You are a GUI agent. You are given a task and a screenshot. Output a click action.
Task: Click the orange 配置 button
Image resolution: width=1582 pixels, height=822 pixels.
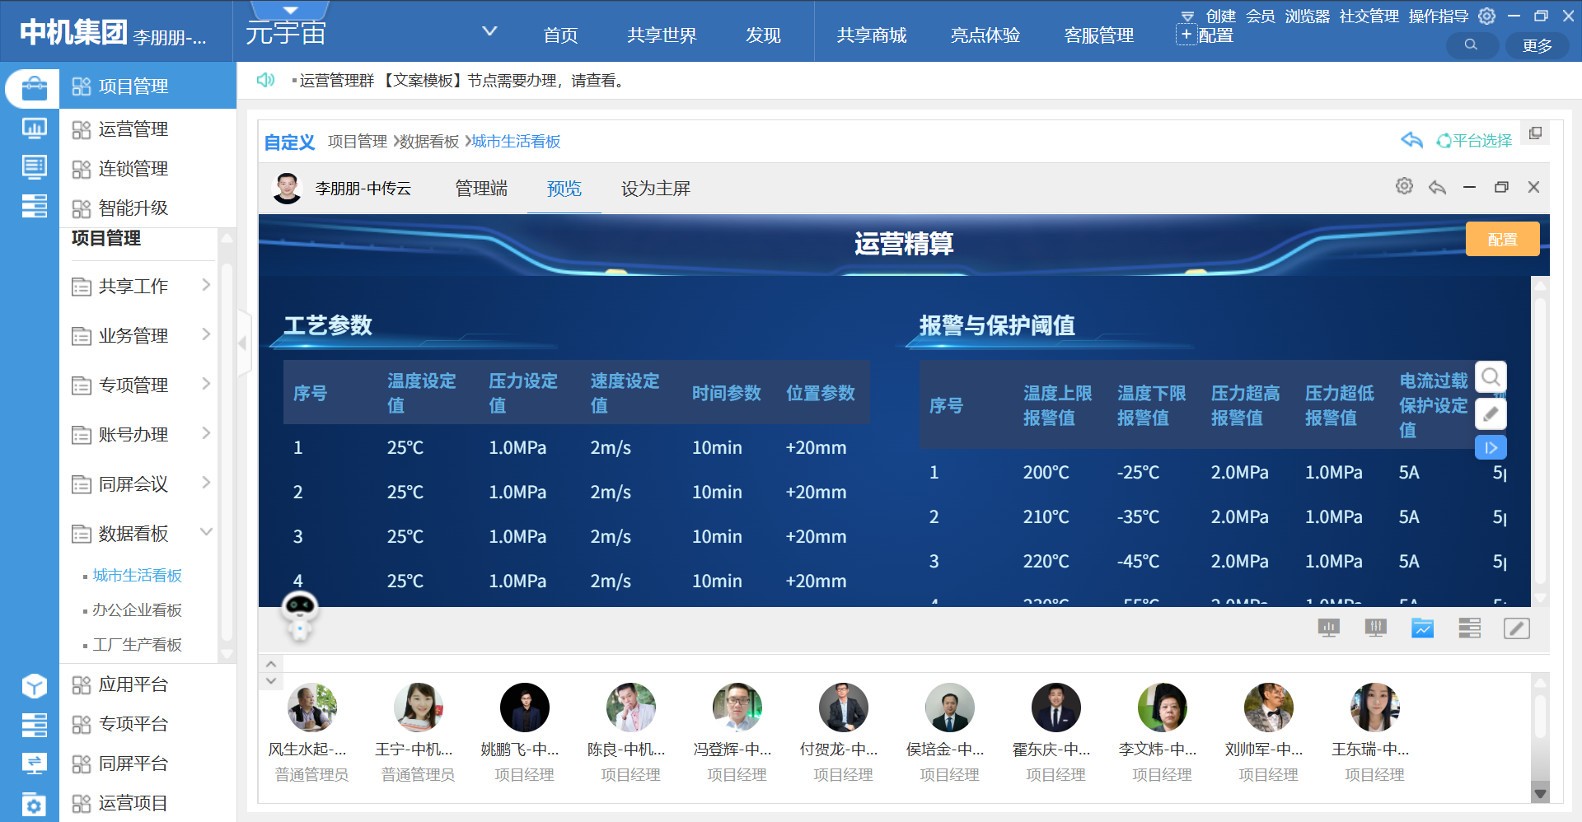pyautogui.click(x=1502, y=239)
